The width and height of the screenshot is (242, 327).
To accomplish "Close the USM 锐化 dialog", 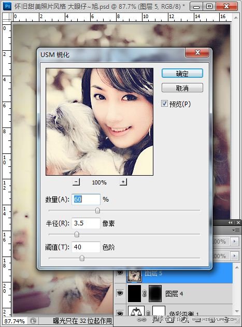I will click(197, 52).
